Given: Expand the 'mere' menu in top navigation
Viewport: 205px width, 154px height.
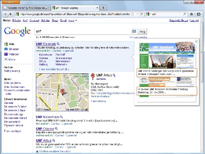Looking at the screenshot, I should tap(73, 21).
